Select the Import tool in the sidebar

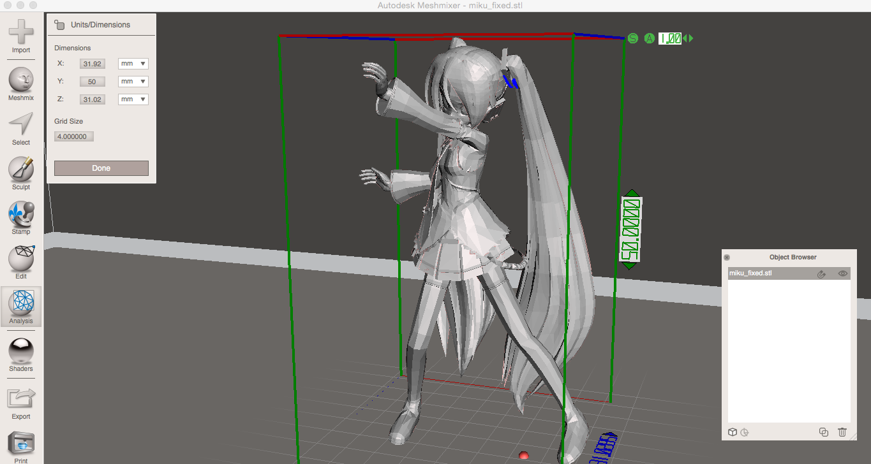click(x=20, y=32)
